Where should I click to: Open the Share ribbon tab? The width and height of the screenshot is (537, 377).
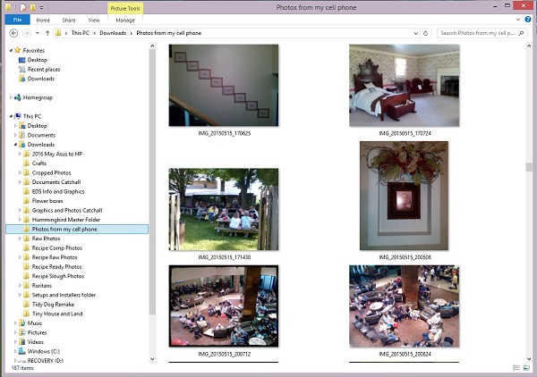click(x=69, y=21)
